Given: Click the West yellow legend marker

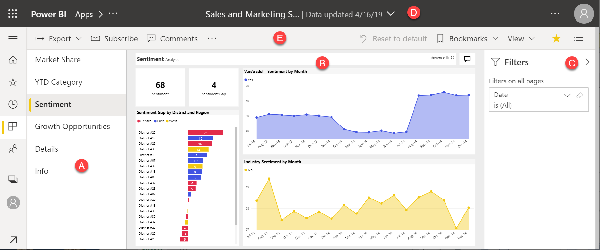Looking at the screenshot, I should pyautogui.click(x=167, y=121).
